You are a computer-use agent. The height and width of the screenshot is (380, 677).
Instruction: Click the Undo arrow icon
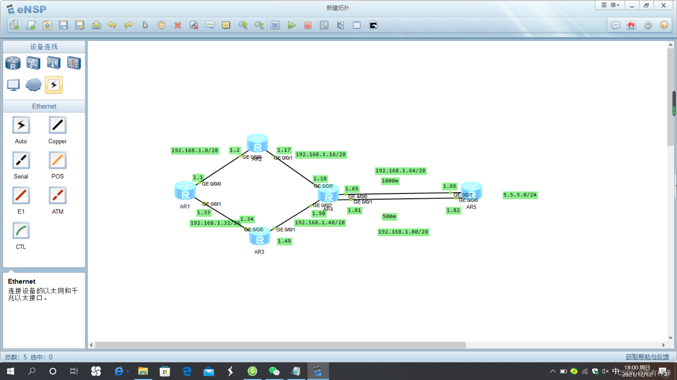[x=112, y=25]
